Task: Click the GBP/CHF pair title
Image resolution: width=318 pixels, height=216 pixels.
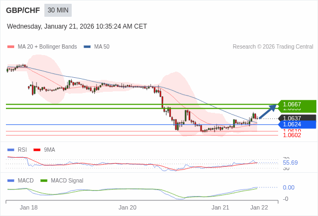Action: [x=23, y=10]
